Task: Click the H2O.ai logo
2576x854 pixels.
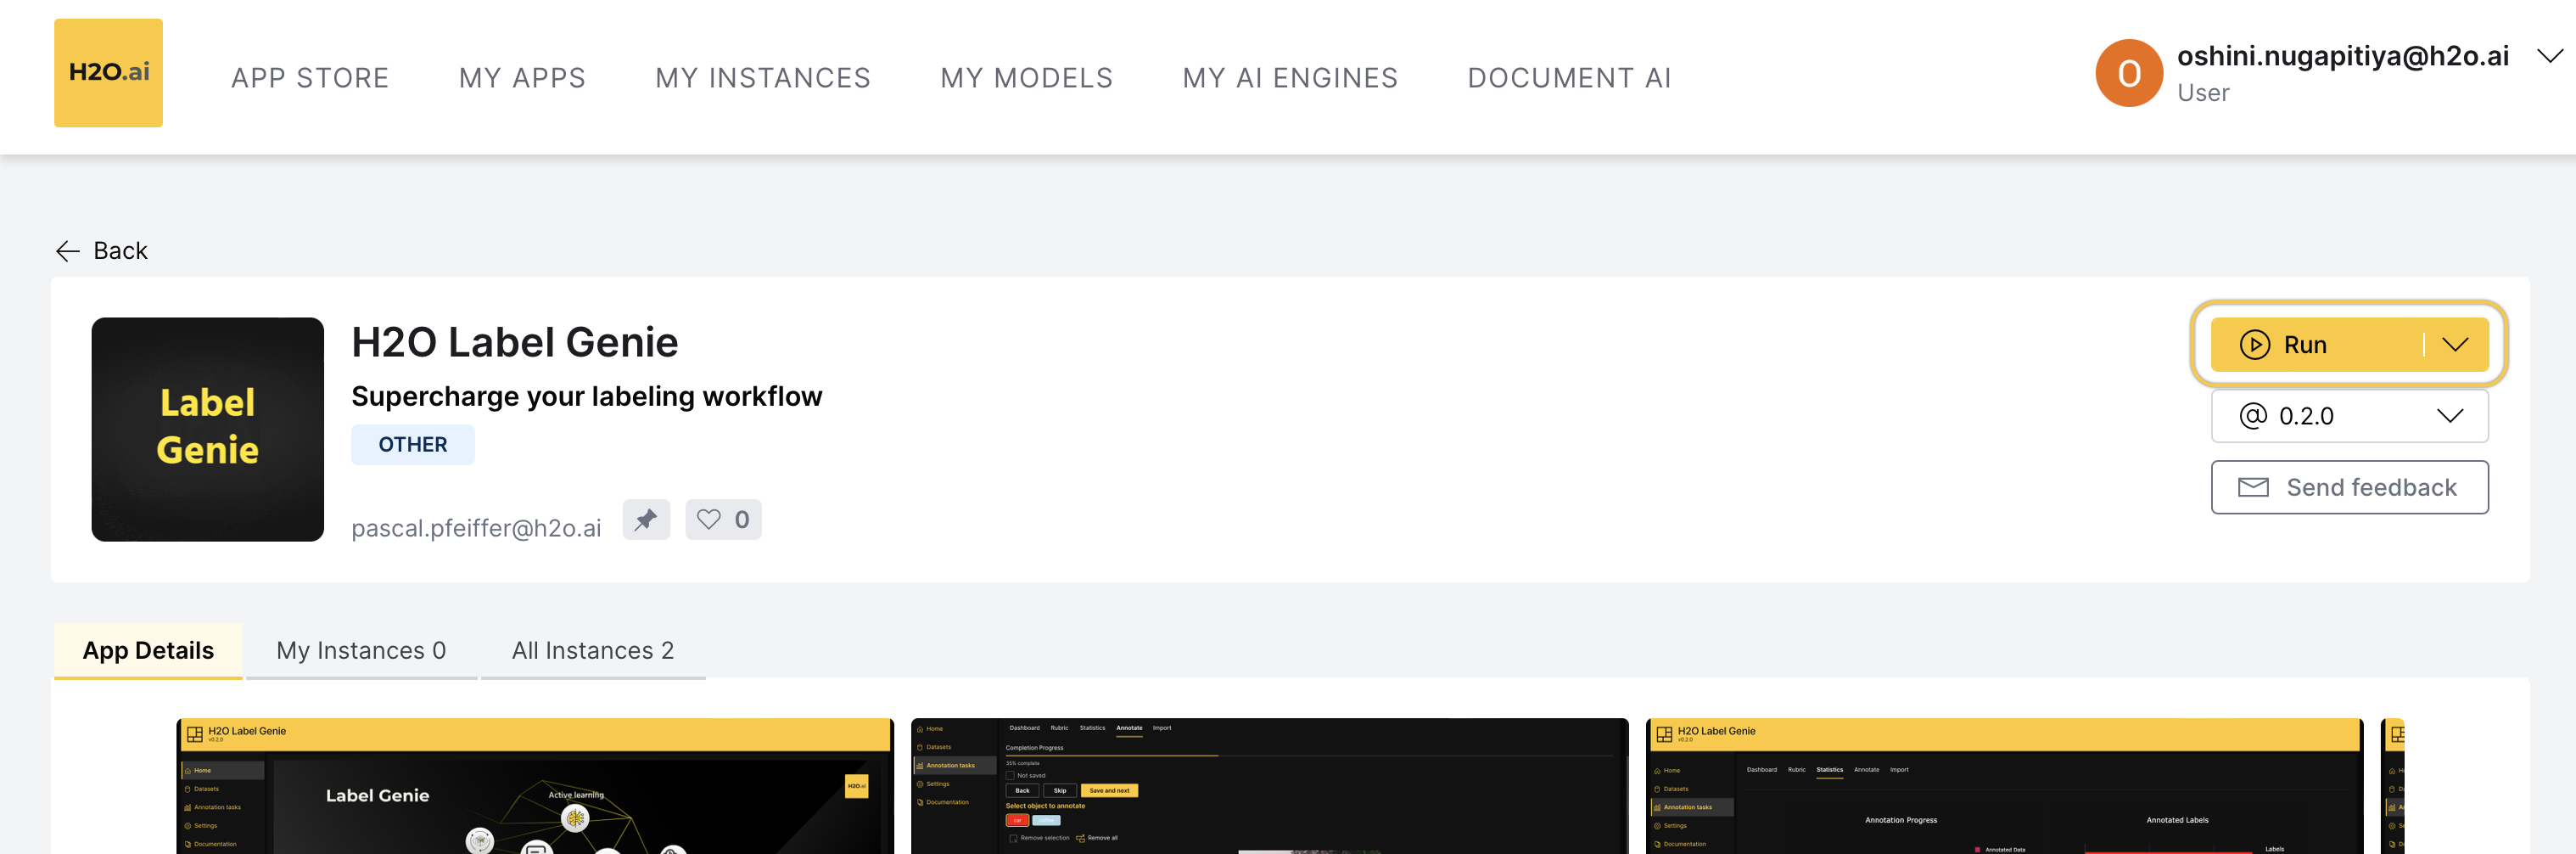Action: [x=108, y=73]
